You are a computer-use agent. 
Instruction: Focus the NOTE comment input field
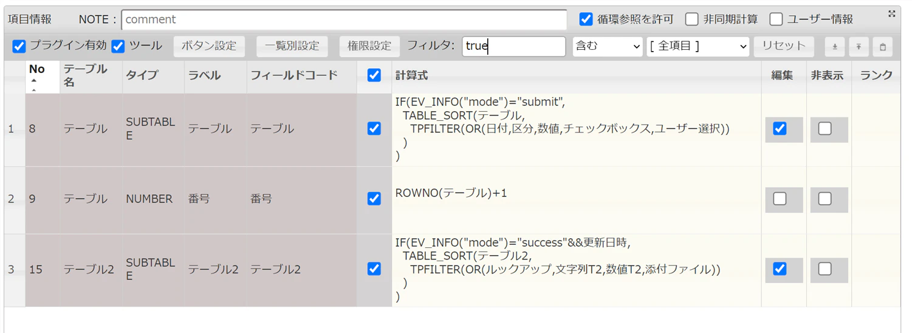pos(344,19)
